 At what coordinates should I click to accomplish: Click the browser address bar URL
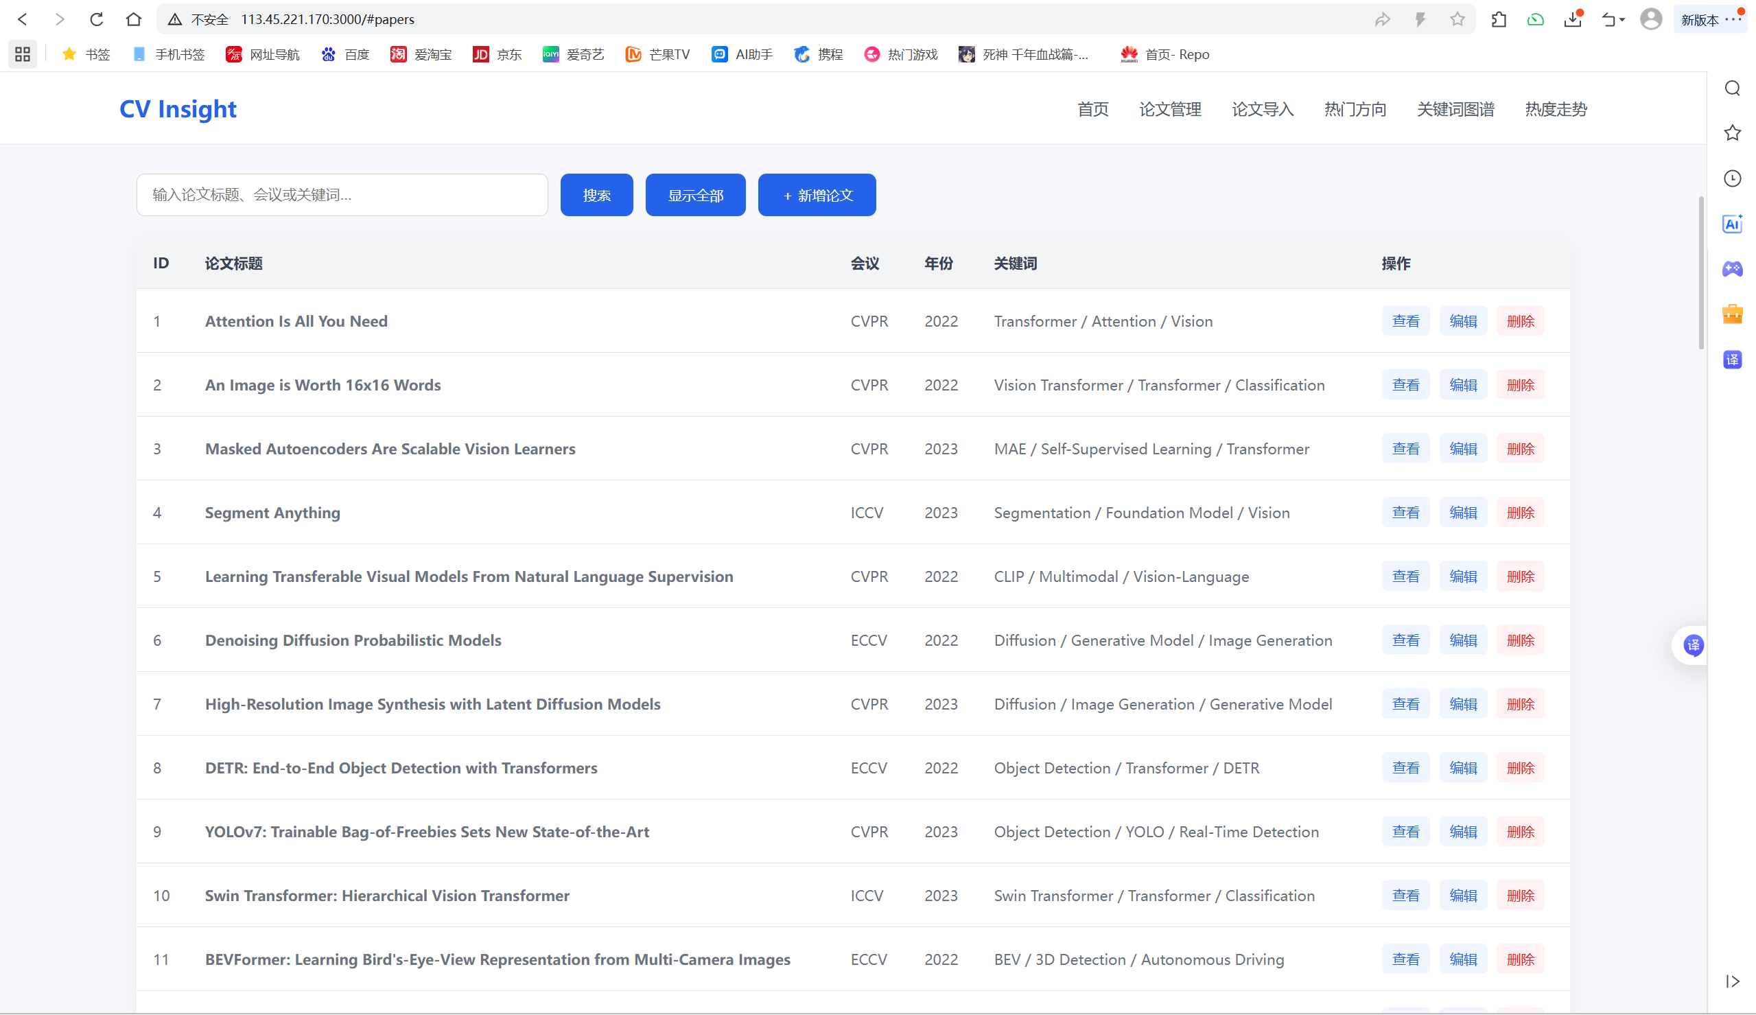pos(327,19)
